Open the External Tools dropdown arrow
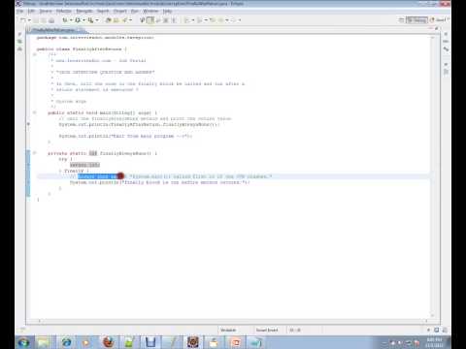 [97, 20]
